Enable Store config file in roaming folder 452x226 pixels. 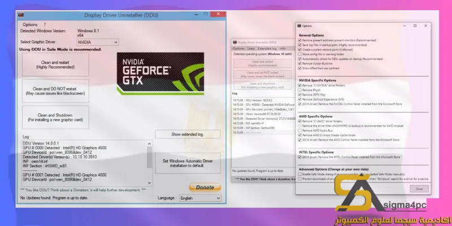(x=300, y=54)
